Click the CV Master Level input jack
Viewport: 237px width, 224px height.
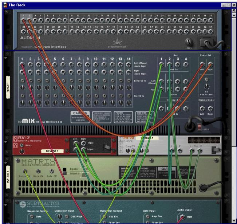pyautogui.click(x=206, y=79)
